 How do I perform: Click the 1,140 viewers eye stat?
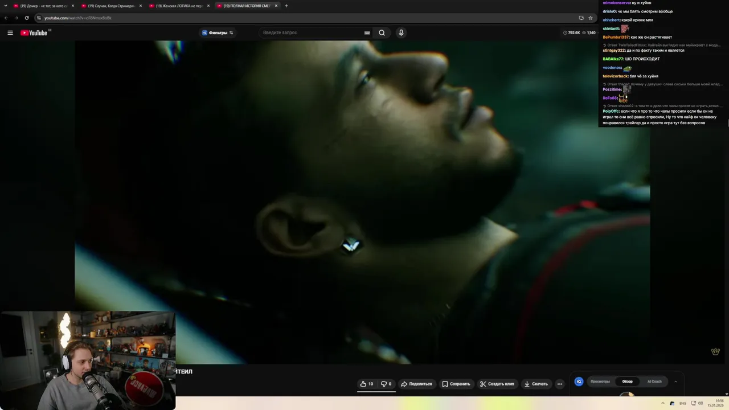pyautogui.click(x=589, y=32)
